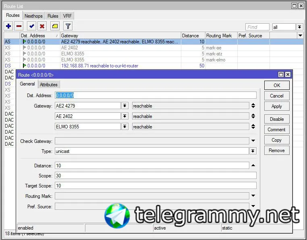Click the Copy button
The height and width of the screenshot is (240, 307).
tap(277, 140)
